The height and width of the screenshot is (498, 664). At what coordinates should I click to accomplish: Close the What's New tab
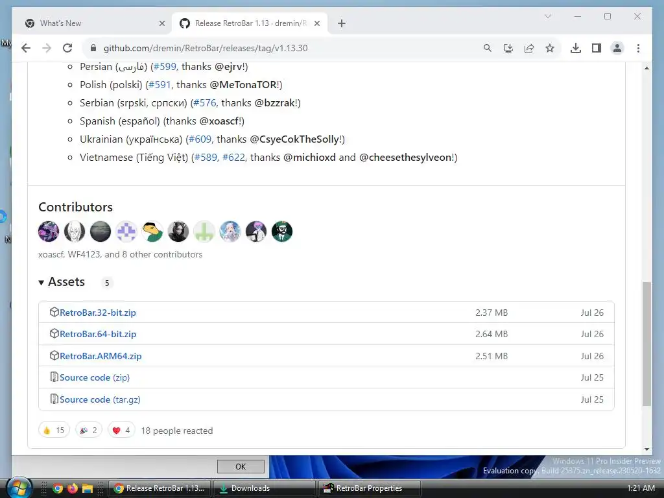[161, 23]
